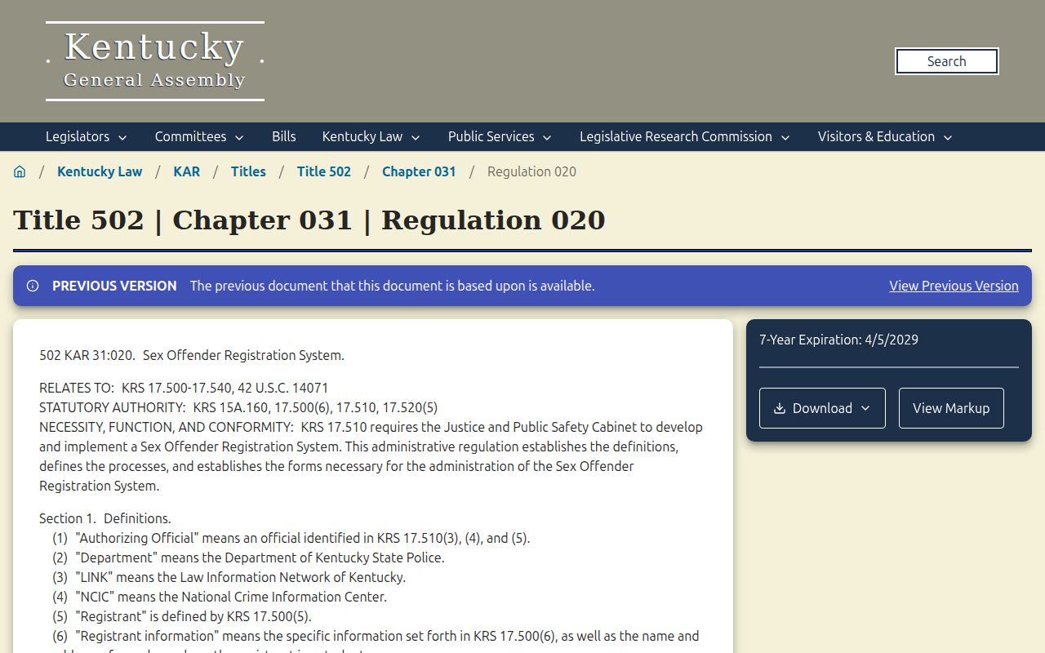Click the RELATES TO line
This screenshot has height=653, width=1045.
point(184,388)
